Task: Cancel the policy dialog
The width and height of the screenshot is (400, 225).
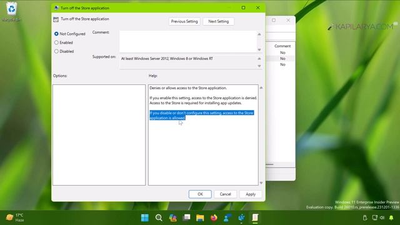Action: click(225, 194)
